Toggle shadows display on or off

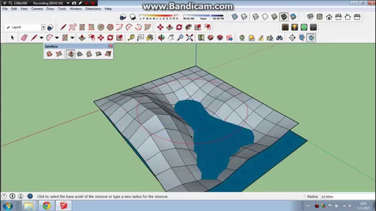pyautogui.click(x=132, y=17)
